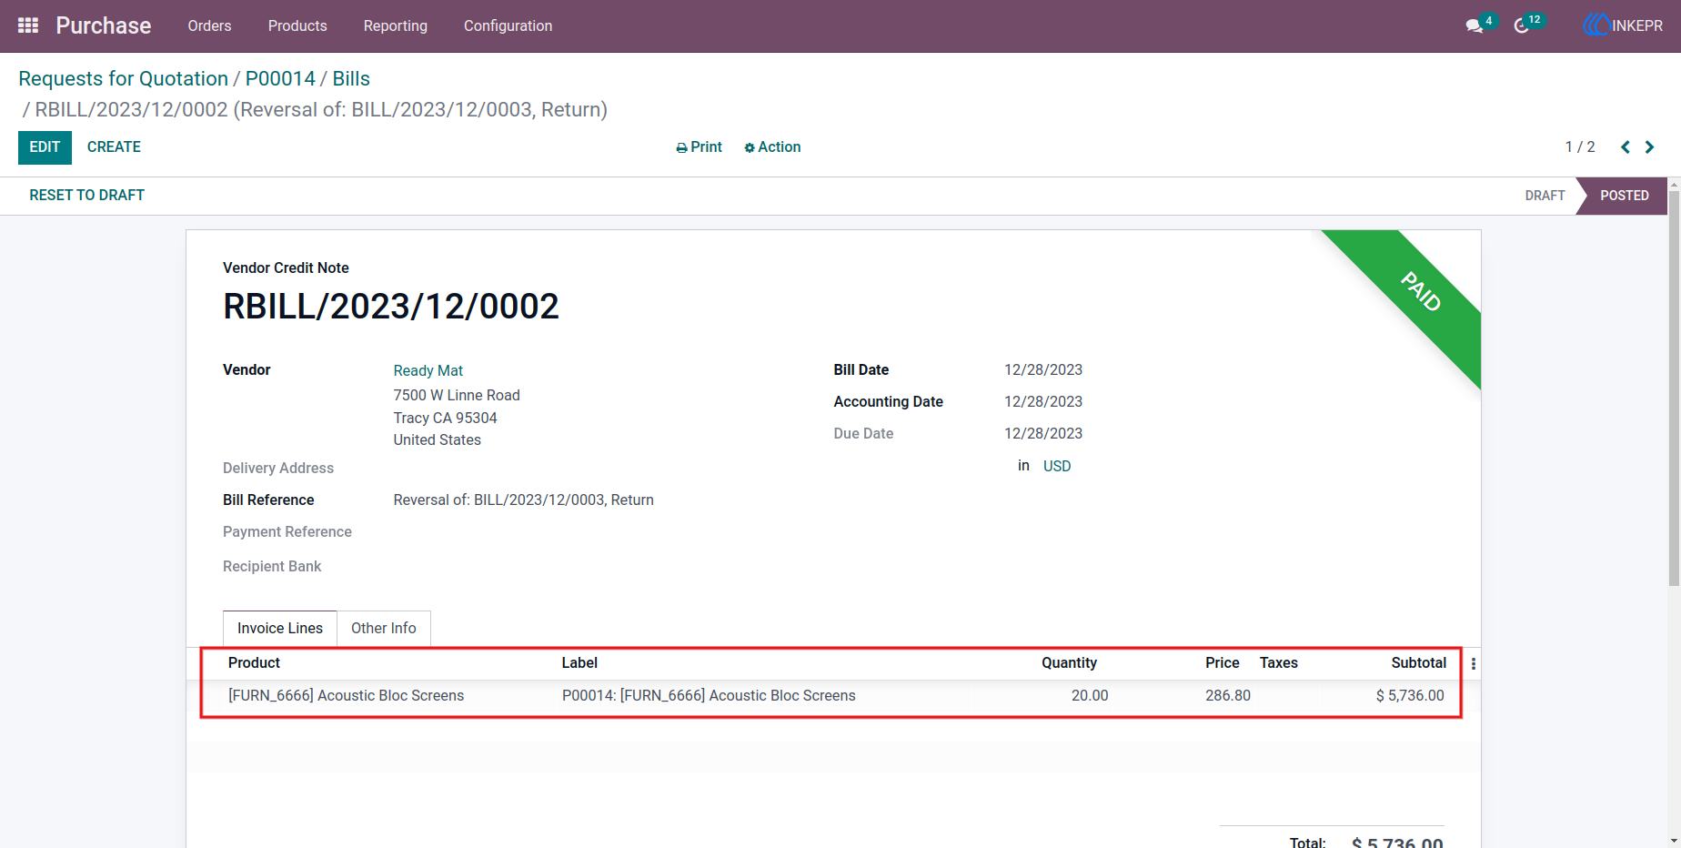Go to Bills breadcrumb
This screenshot has width=1681, height=848.
[351, 79]
